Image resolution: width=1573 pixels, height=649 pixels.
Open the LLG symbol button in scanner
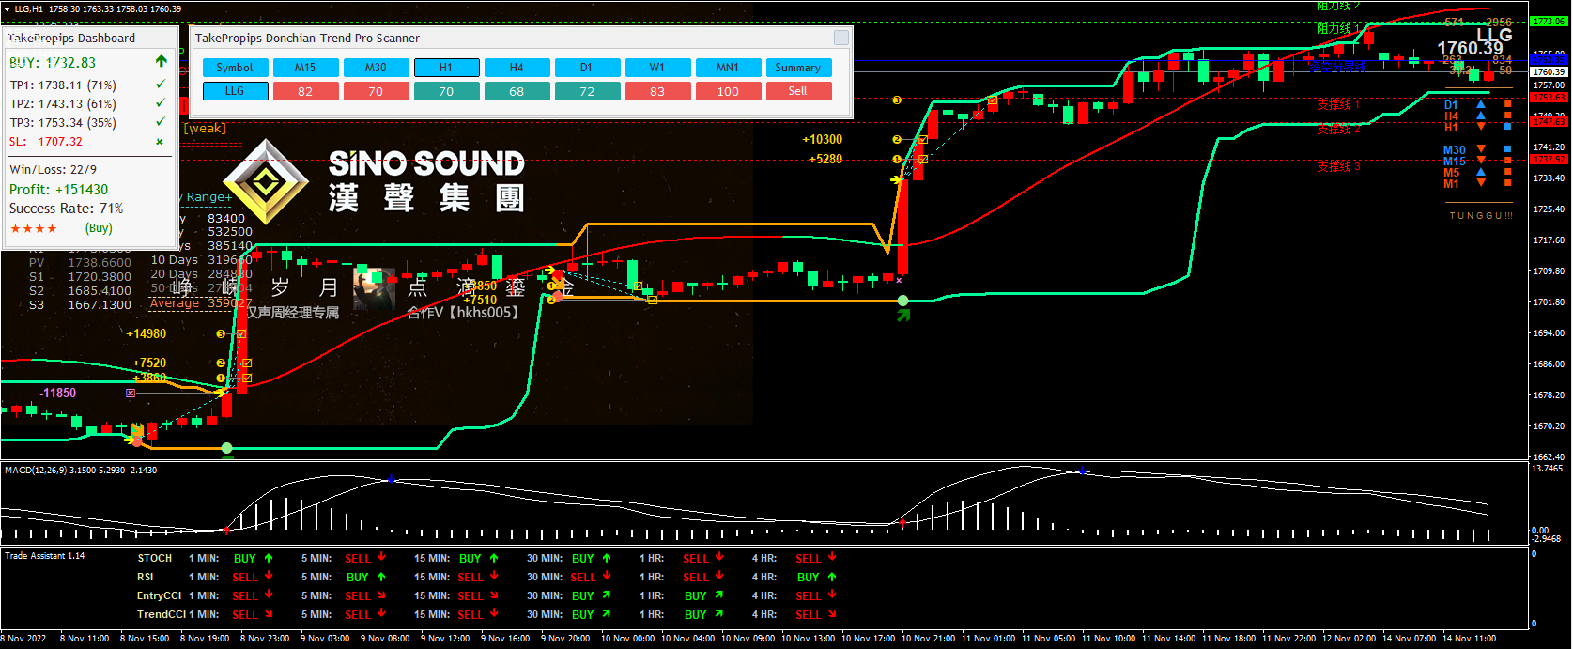pos(235,91)
